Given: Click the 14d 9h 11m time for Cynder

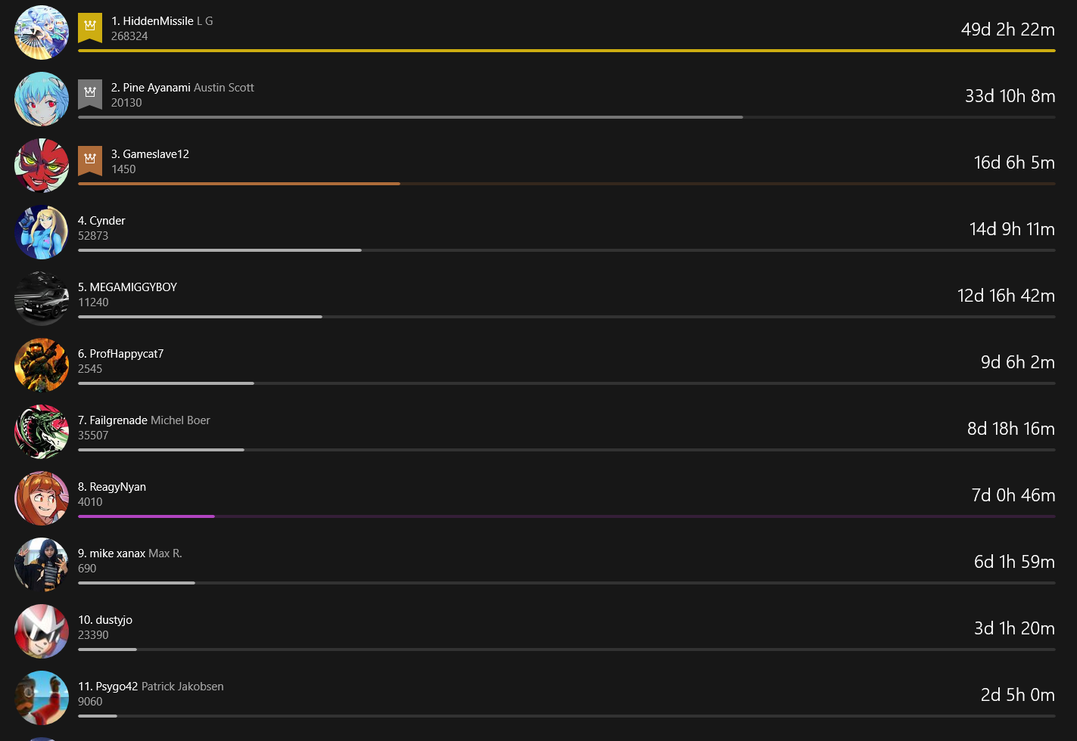Looking at the screenshot, I should click(x=1012, y=229).
